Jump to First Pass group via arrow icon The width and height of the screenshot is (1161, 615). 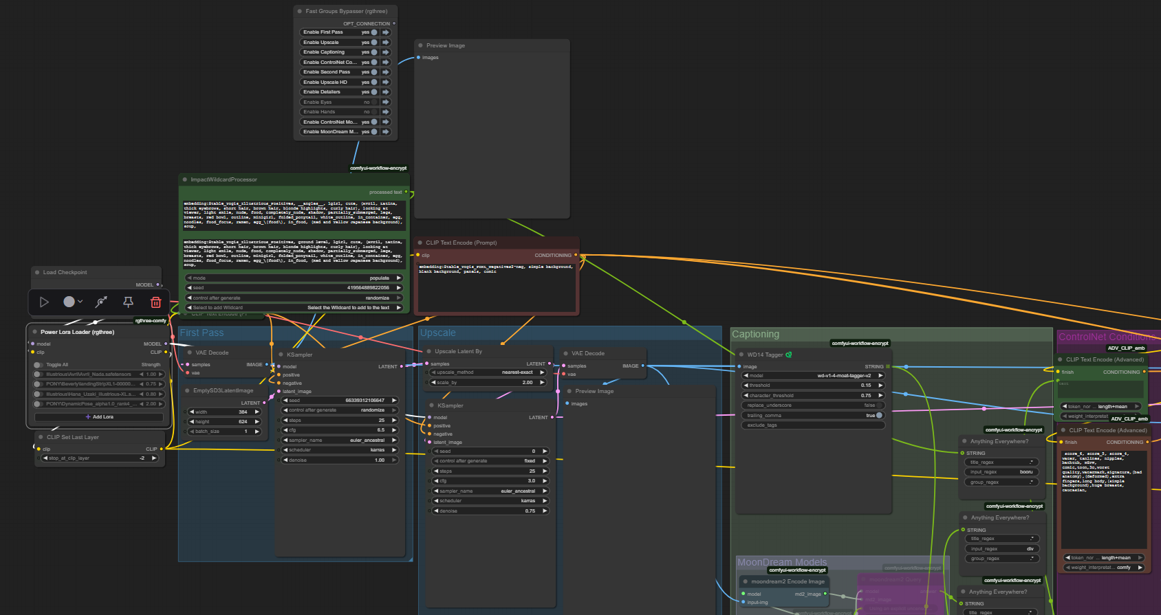(386, 32)
